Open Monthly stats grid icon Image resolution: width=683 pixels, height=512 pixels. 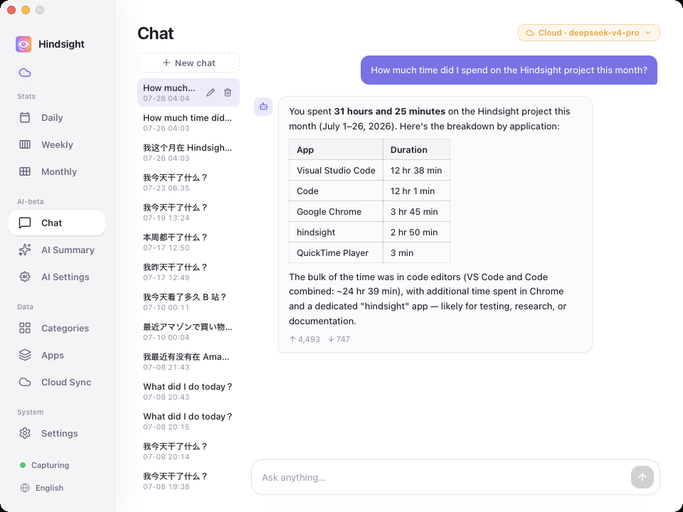(x=25, y=171)
